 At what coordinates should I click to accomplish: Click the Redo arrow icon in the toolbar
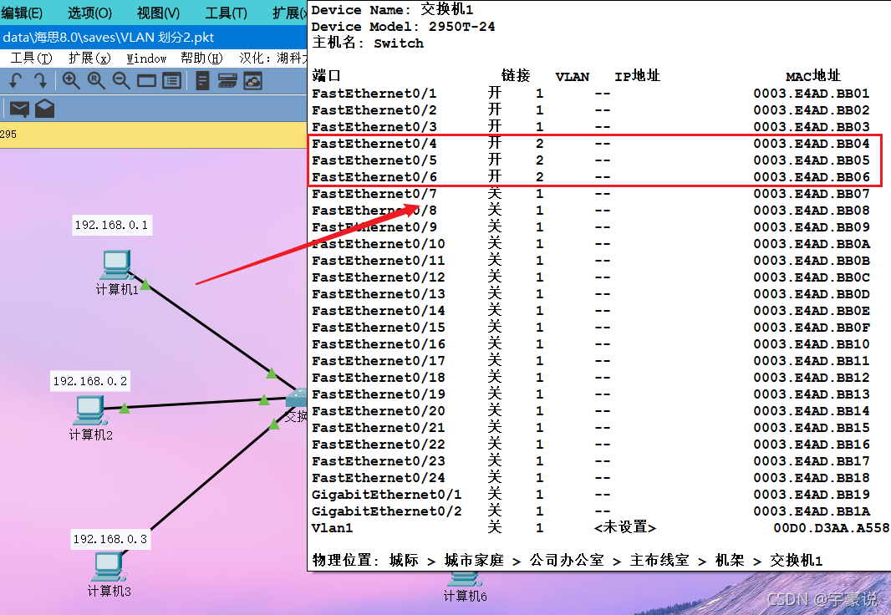(40, 81)
